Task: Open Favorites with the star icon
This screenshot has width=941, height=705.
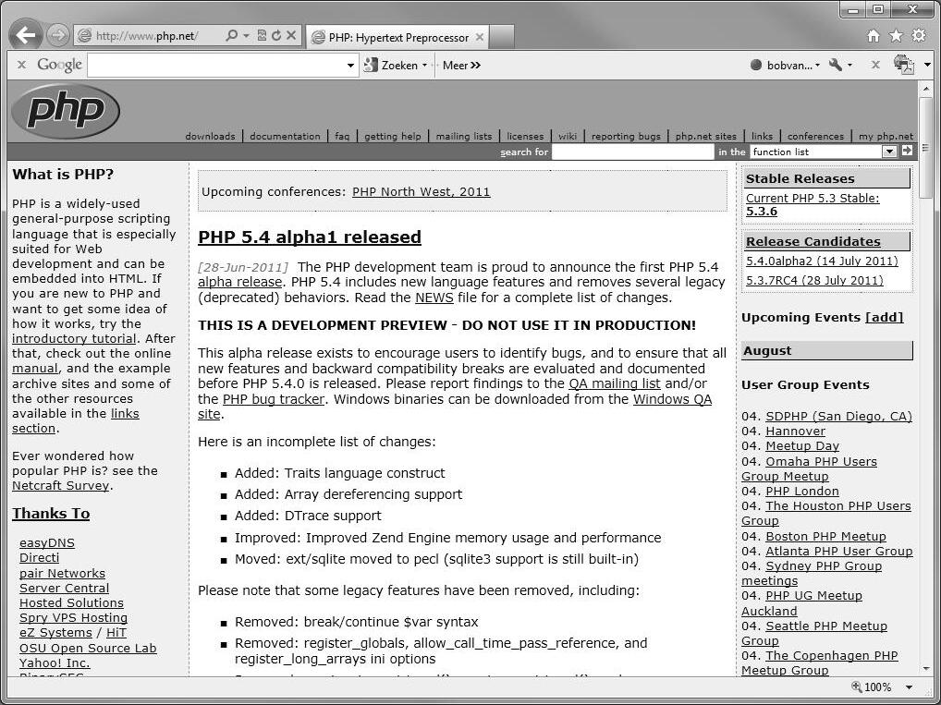Action: point(896,36)
